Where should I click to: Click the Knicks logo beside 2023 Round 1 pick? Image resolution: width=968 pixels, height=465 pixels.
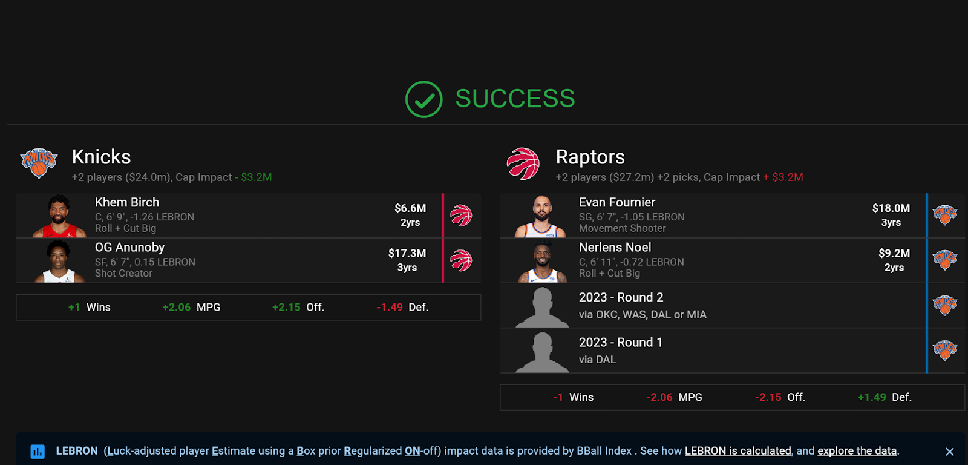[x=945, y=350]
